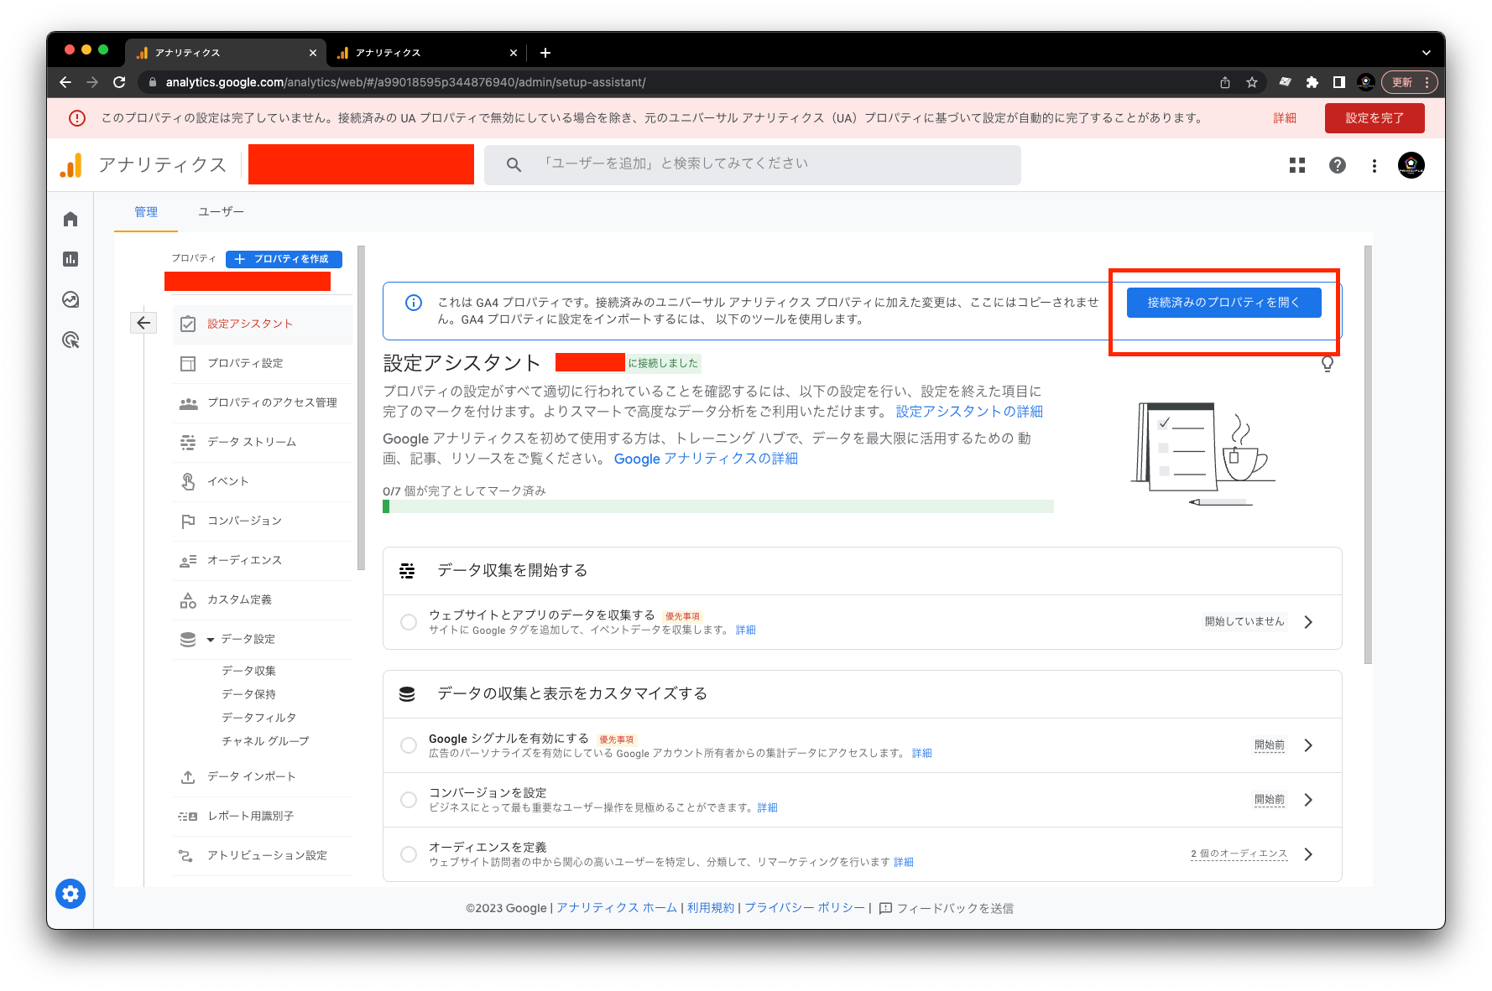Mark ウェブサイトとアプリのデータを収集する as complete
Image resolution: width=1492 pixels, height=991 pixels.
[409, 622]
